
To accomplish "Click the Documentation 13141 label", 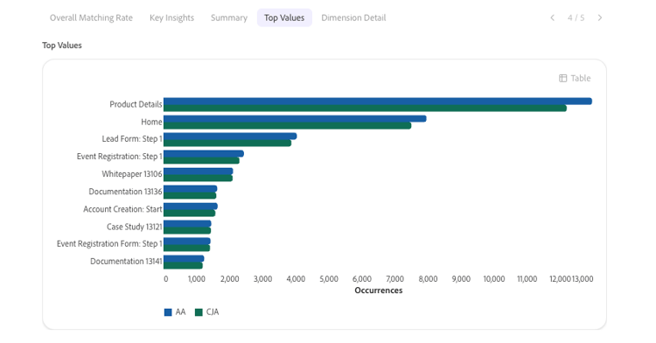I will click(126, 262).
